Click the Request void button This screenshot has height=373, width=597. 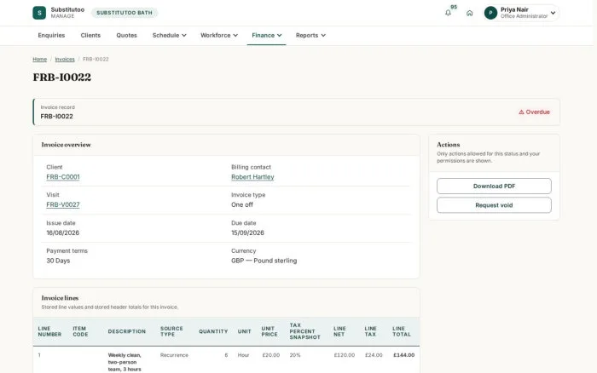(x=494, y=205)
